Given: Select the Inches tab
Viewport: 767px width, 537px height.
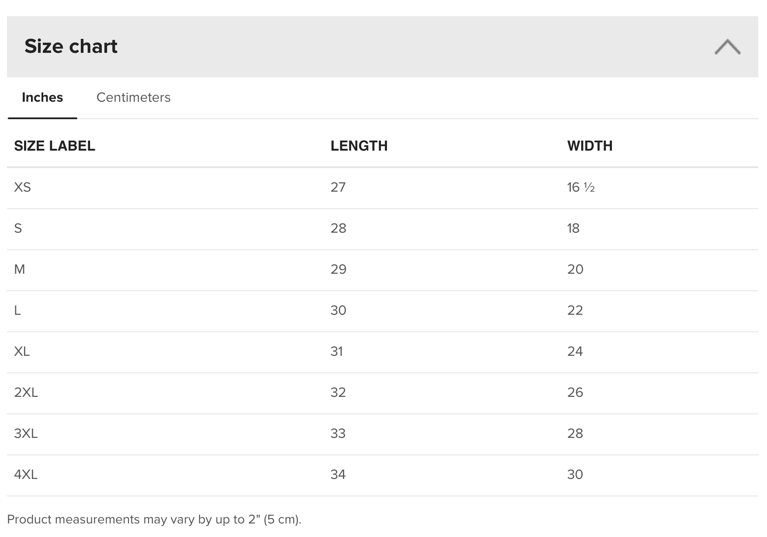Looking at the screenshot, I should (42, 97).
